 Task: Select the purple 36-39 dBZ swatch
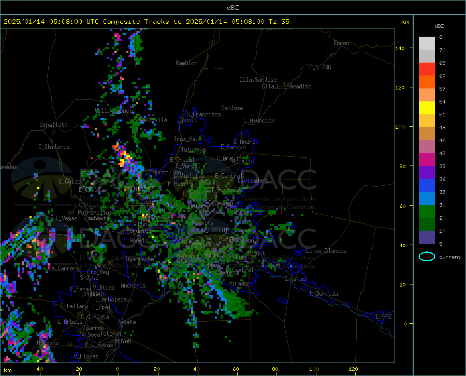point(427,173)
